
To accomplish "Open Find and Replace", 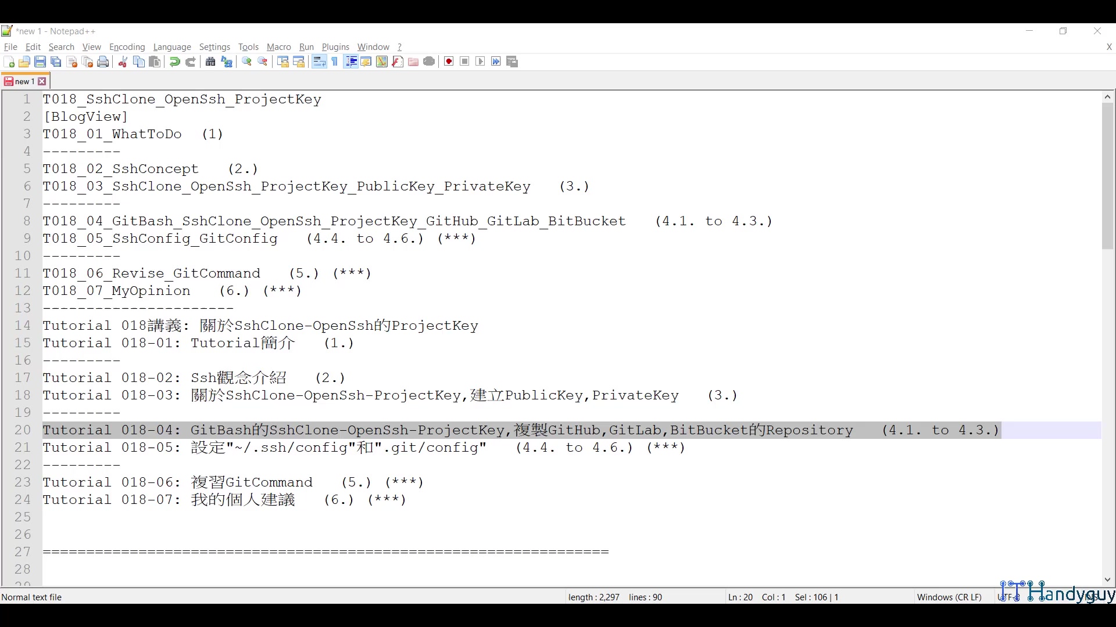I will pos(227,62).
